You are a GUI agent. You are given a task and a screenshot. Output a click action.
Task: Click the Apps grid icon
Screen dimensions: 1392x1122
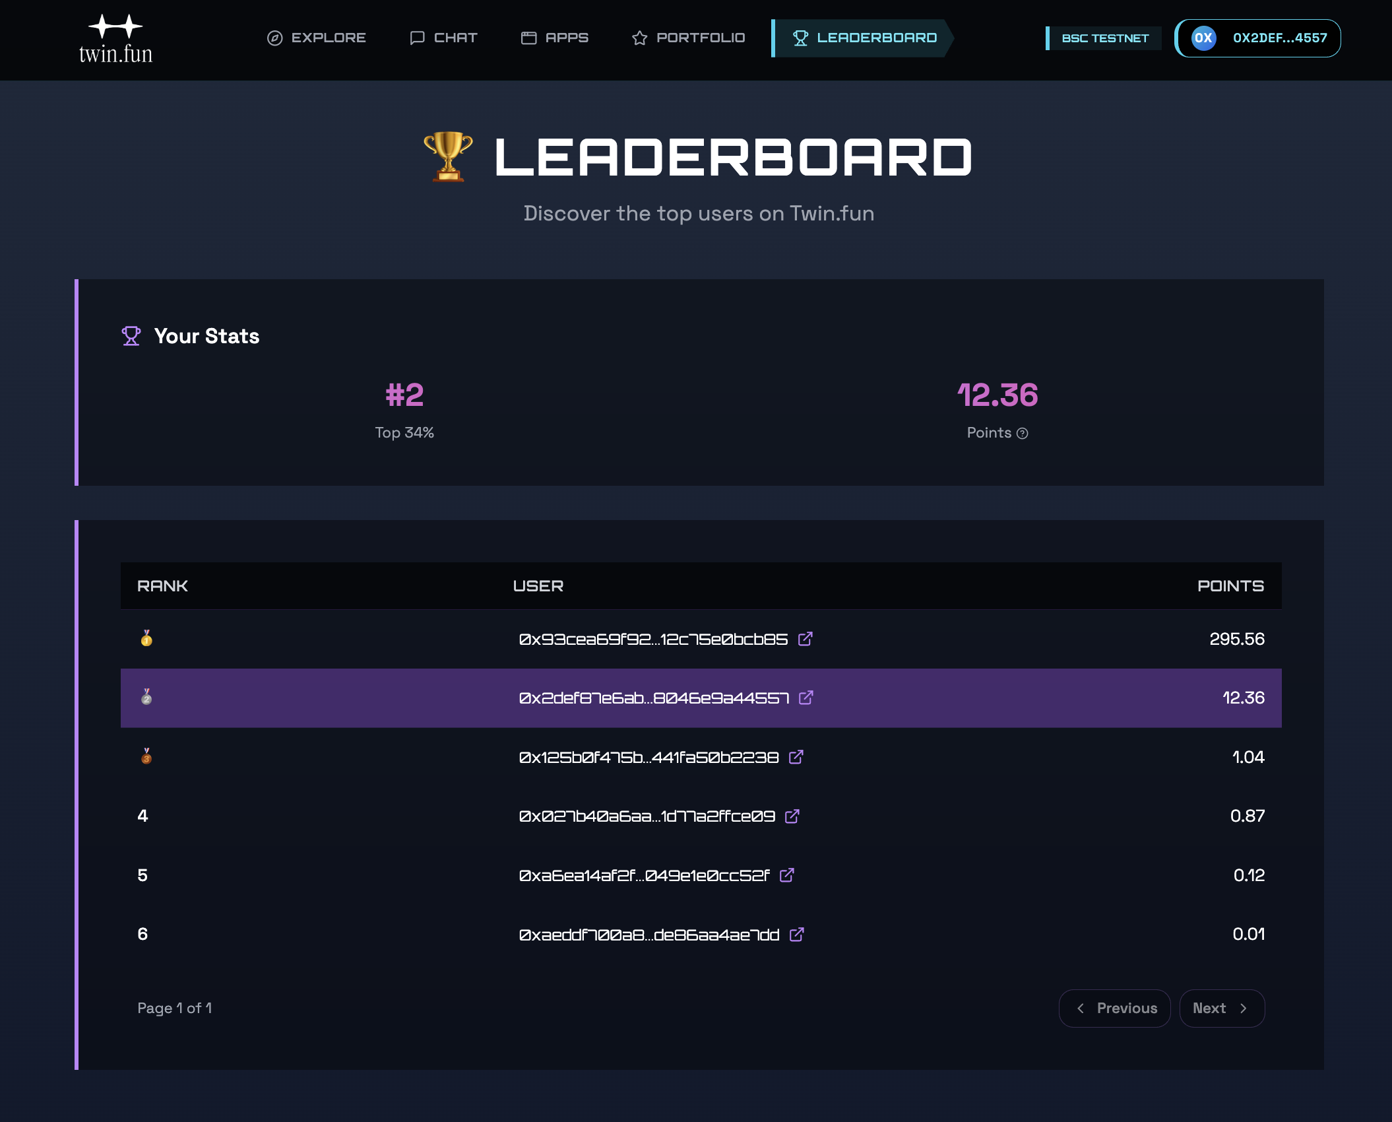pyautogui.click(x=528, y=38)
